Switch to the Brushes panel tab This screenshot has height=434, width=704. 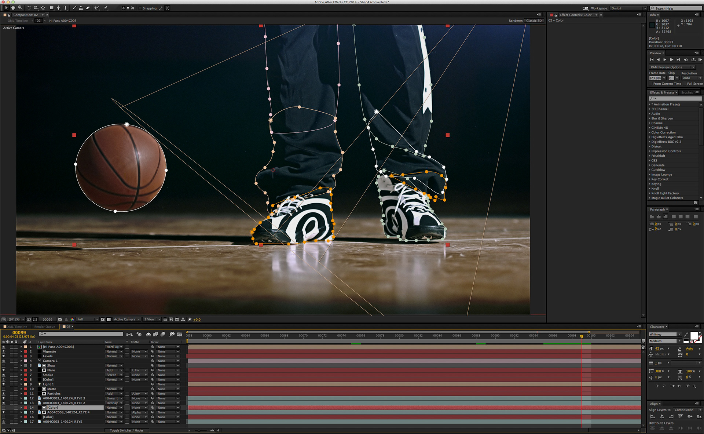pyautogui.click(x=687, y=92)
